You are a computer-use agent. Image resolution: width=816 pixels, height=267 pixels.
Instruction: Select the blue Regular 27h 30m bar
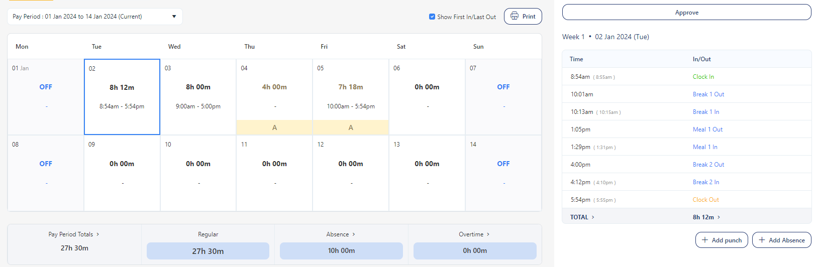pyautogui.click(x=208, y=251)
